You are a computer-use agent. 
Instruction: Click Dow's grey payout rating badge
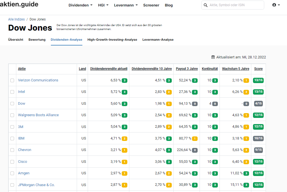(195, 104)
